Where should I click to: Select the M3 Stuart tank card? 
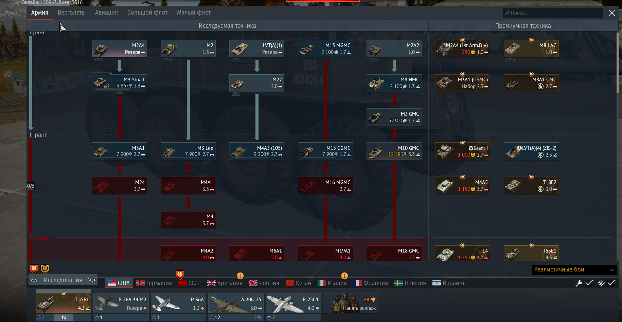120,83
